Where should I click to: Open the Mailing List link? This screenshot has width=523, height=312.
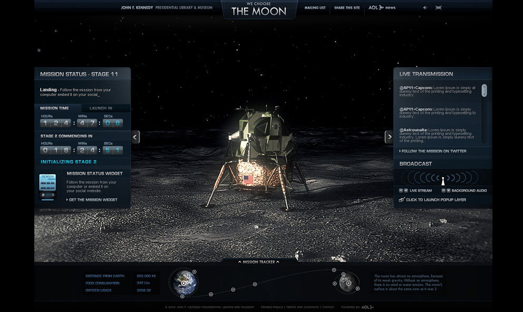pyautogui.click(x=315, y=8)
